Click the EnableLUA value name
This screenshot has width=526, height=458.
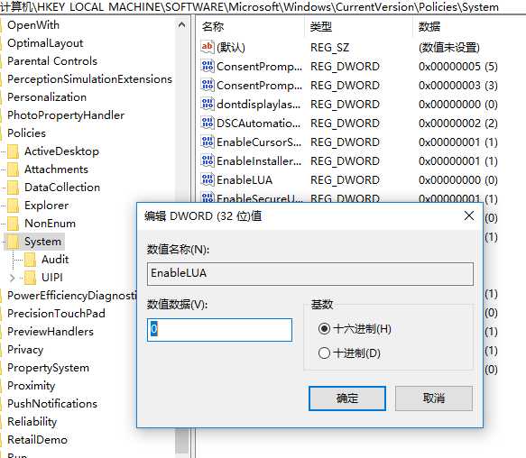point(245,180)
